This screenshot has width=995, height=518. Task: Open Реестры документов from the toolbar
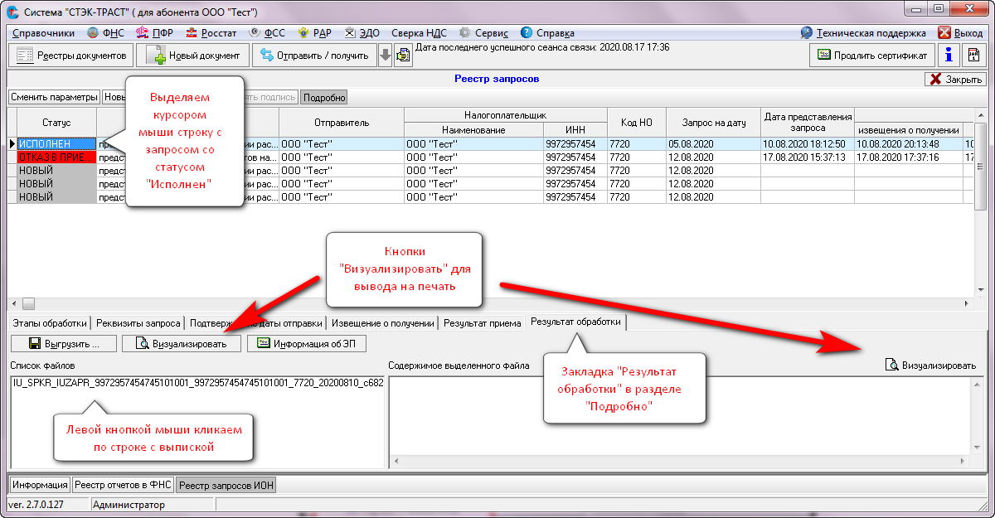[x=70, y=56]
